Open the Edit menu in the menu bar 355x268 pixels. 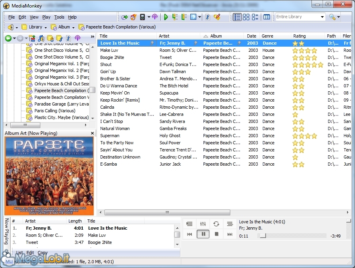(22, 17)
